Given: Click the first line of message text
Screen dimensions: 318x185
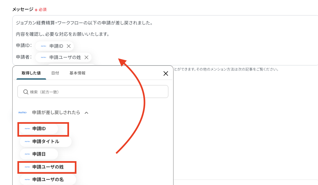Looking at the screenshot, I should tap(84, 23).
